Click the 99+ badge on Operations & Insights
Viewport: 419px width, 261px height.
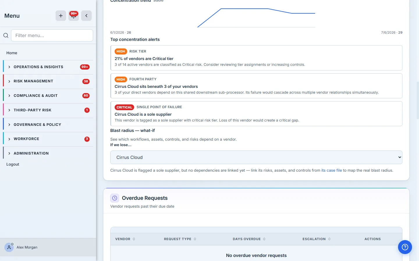coord(85,67)
